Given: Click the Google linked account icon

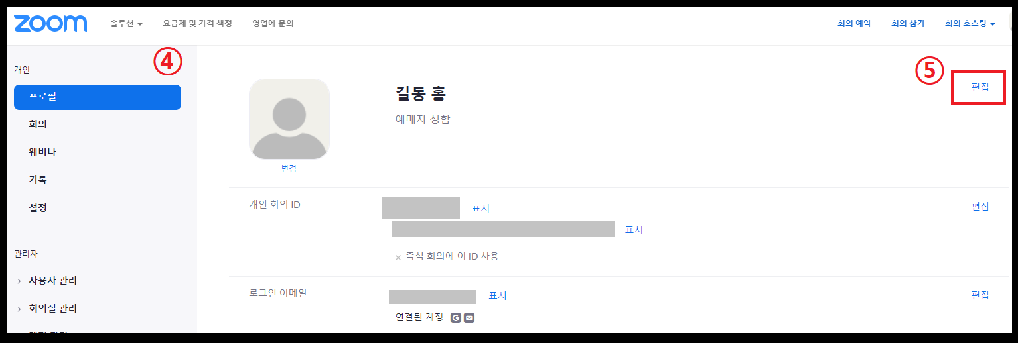Looking at the screenshot, I should [x=455, y=318].
